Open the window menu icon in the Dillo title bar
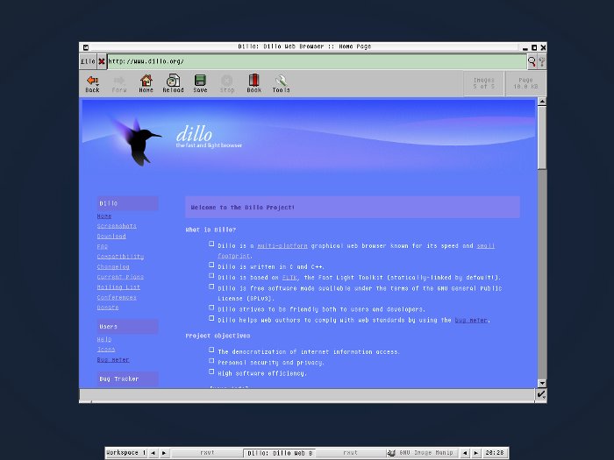 click(86, 47)
